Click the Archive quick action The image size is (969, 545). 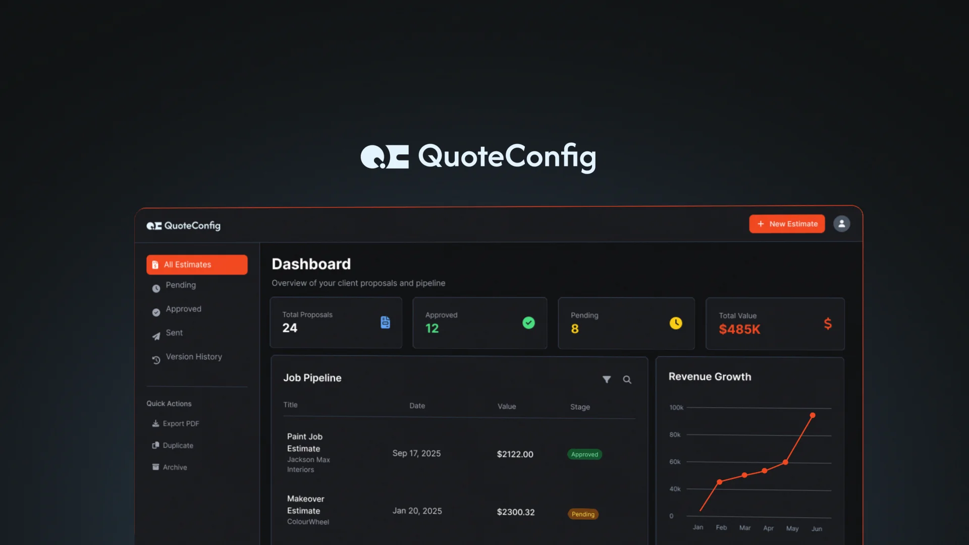coord(174,467)
